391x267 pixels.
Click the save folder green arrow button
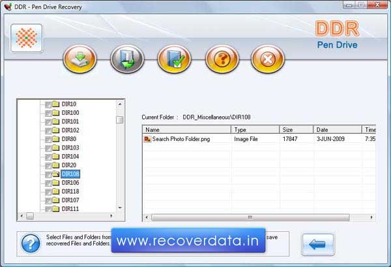tap(127, 59)
